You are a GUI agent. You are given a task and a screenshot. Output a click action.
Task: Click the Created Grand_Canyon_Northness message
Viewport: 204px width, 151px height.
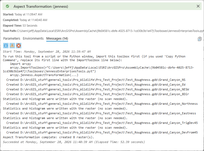pyautogui.click(x=102, y=104)
